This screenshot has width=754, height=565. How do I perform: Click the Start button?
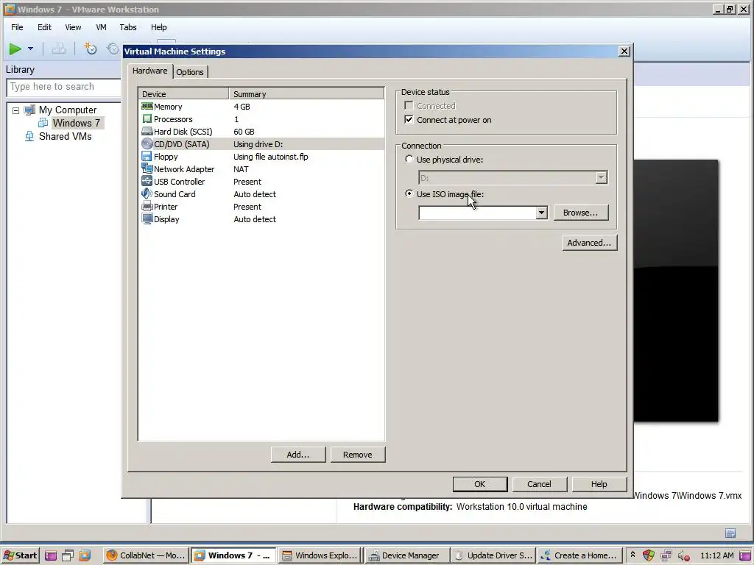tap(20, 555)
